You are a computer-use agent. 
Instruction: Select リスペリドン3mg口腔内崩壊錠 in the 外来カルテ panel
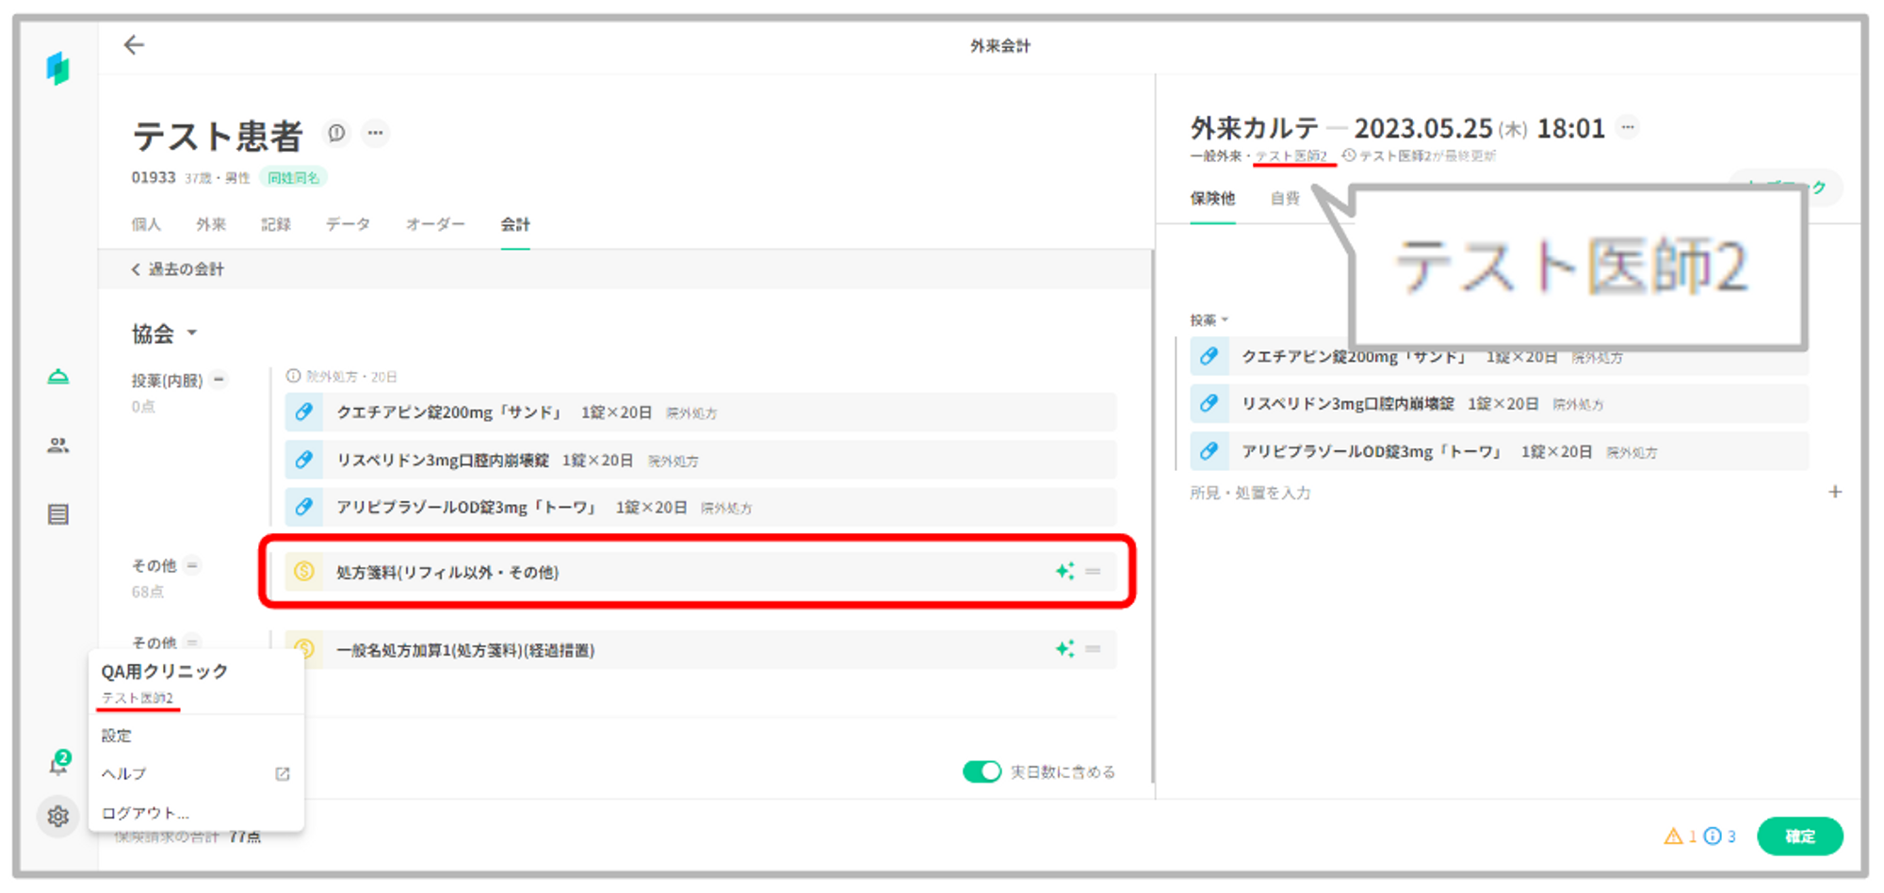1500,403
